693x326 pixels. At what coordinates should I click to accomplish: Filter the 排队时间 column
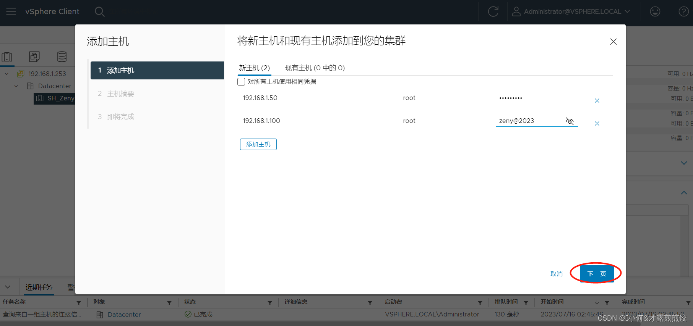pos(526,303)
